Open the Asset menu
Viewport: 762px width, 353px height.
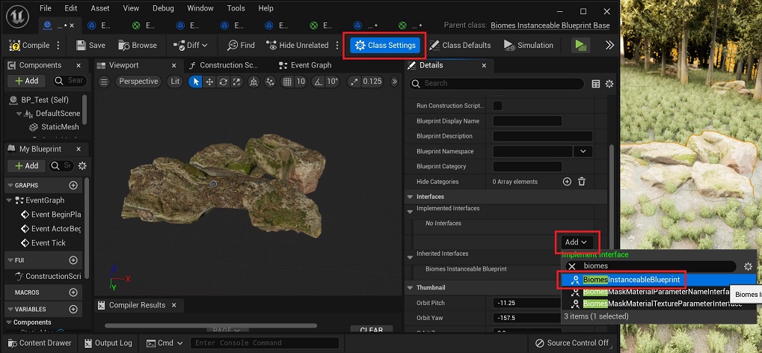(x=100, y=8)
